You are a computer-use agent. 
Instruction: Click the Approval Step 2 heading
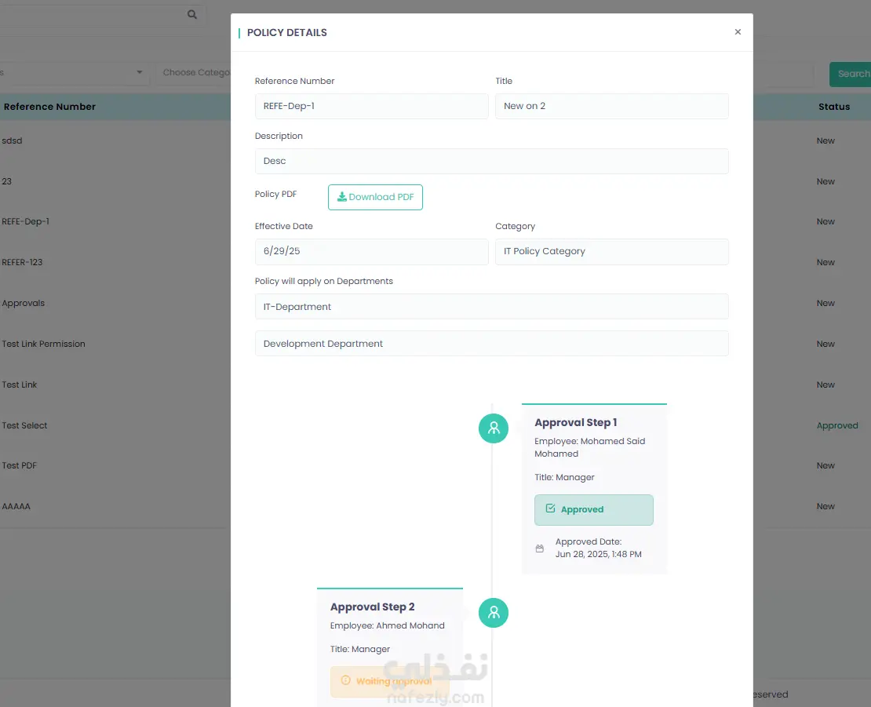click(372, 607)
